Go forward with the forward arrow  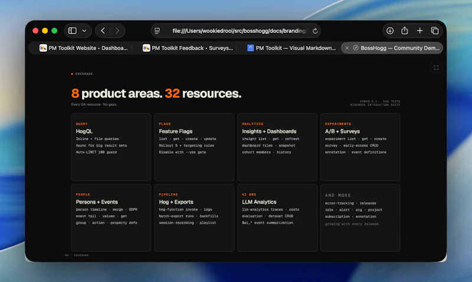(117, 31)
